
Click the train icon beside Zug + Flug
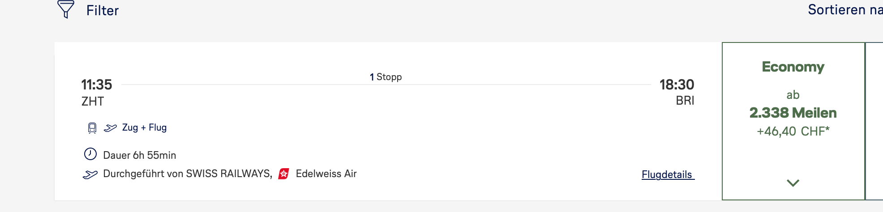tap(92, 128)
